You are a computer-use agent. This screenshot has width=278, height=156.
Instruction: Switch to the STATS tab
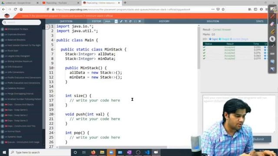tap(260, 21)
